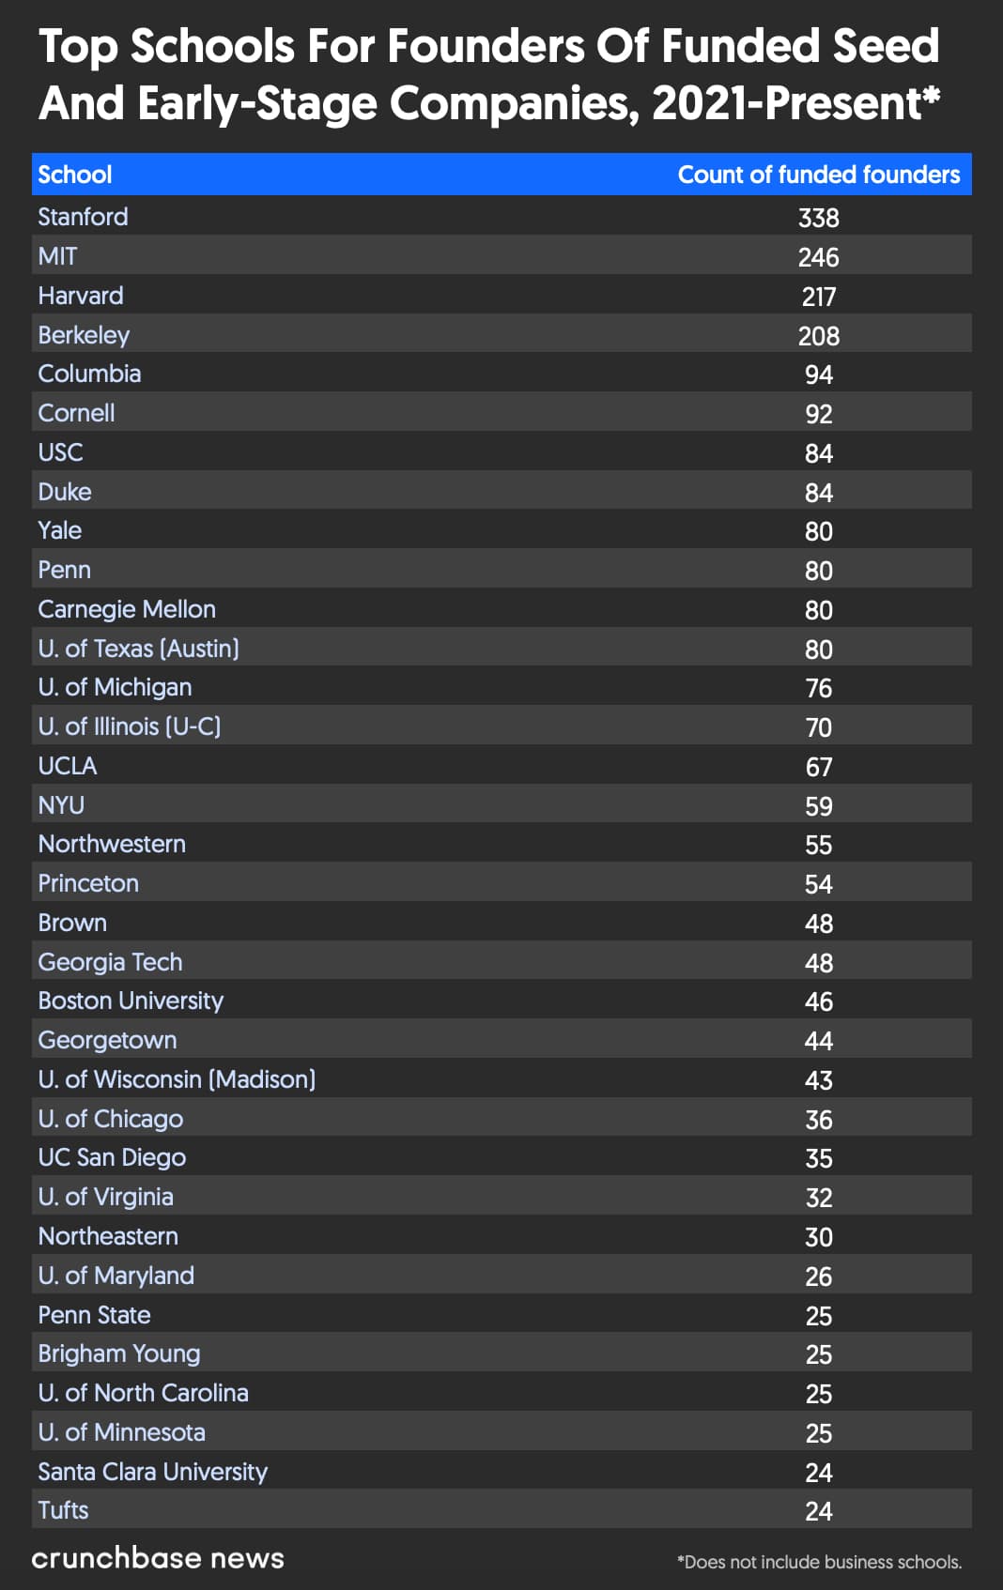Select Harvard's founder count of 217
This screenshot has width=1003, height=1590.
tap(818, 297)
